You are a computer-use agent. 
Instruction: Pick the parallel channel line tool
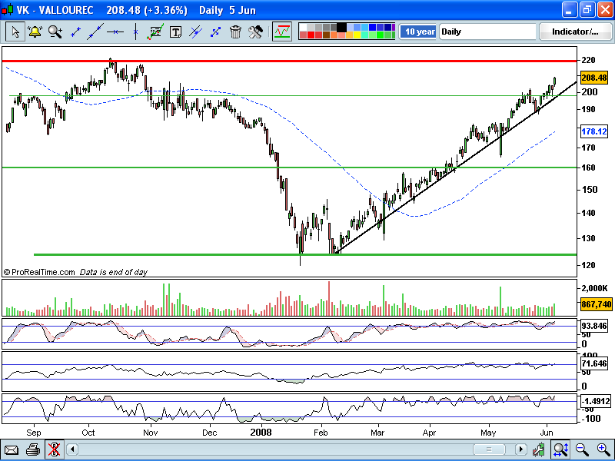coord(195,32)
